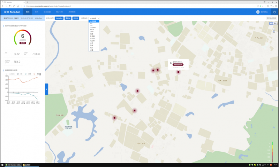This screenshot has width=279, height=167.
Task: Click the PH value 6.82
Action: [x=17, y=54]
